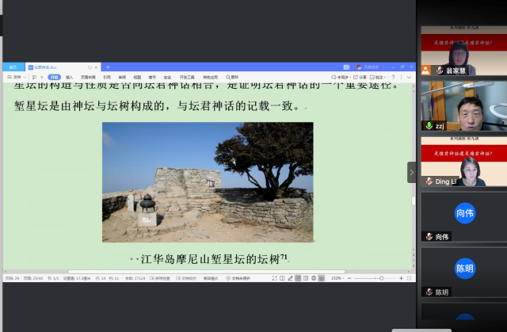Open the help question mark icon
This screenshot has height=332, width=507.
coord(393,78)
